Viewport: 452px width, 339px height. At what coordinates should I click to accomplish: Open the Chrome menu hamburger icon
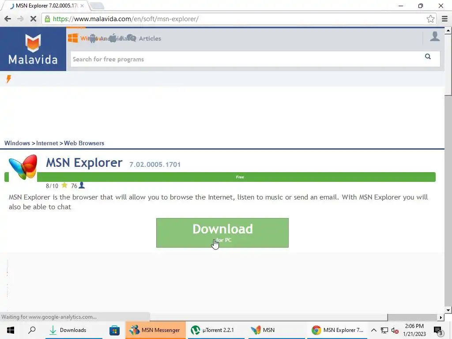[445, 19]
